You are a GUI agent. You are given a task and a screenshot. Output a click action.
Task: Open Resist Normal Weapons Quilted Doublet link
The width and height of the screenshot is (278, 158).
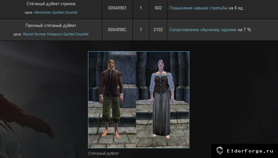point(56,34)
